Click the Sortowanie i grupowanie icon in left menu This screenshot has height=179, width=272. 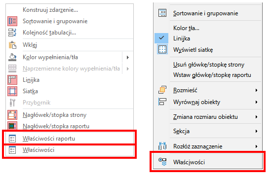click(x=12, y=21)
